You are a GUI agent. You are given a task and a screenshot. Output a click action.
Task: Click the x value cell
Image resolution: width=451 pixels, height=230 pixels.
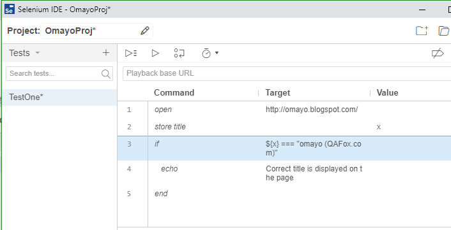[x=379, y=127]
